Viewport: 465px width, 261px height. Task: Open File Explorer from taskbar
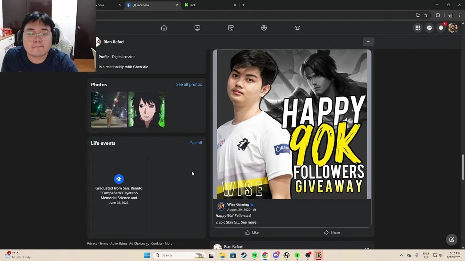coord(222,256)
